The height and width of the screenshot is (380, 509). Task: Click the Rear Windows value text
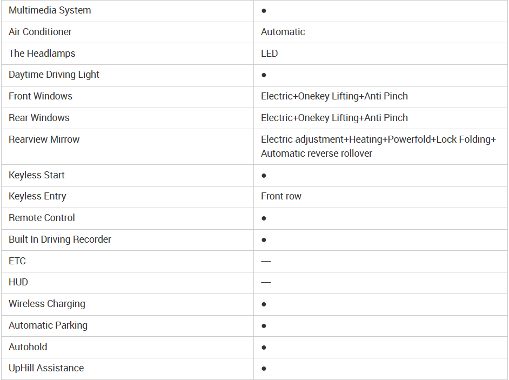[334, 118]
